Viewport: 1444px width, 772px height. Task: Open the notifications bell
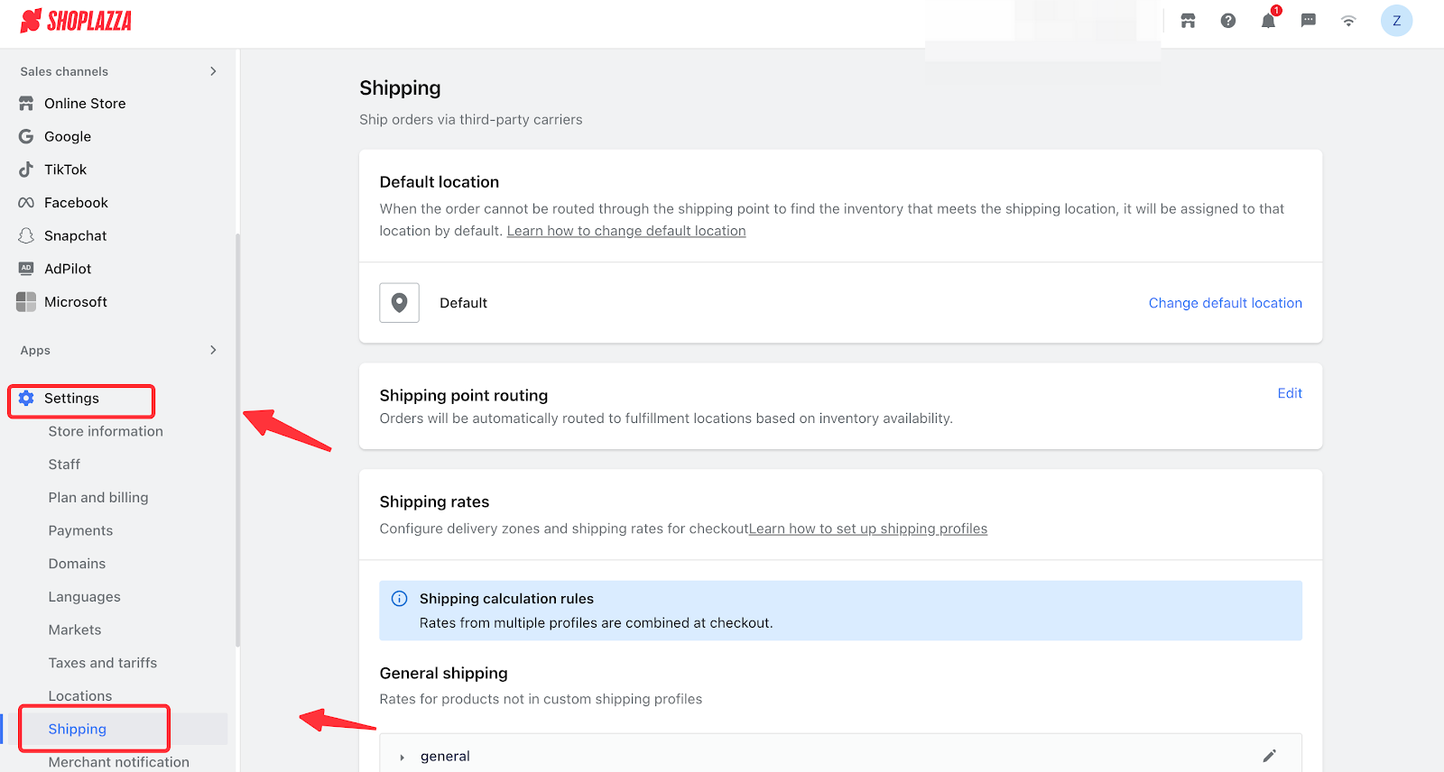[1268, 22]
